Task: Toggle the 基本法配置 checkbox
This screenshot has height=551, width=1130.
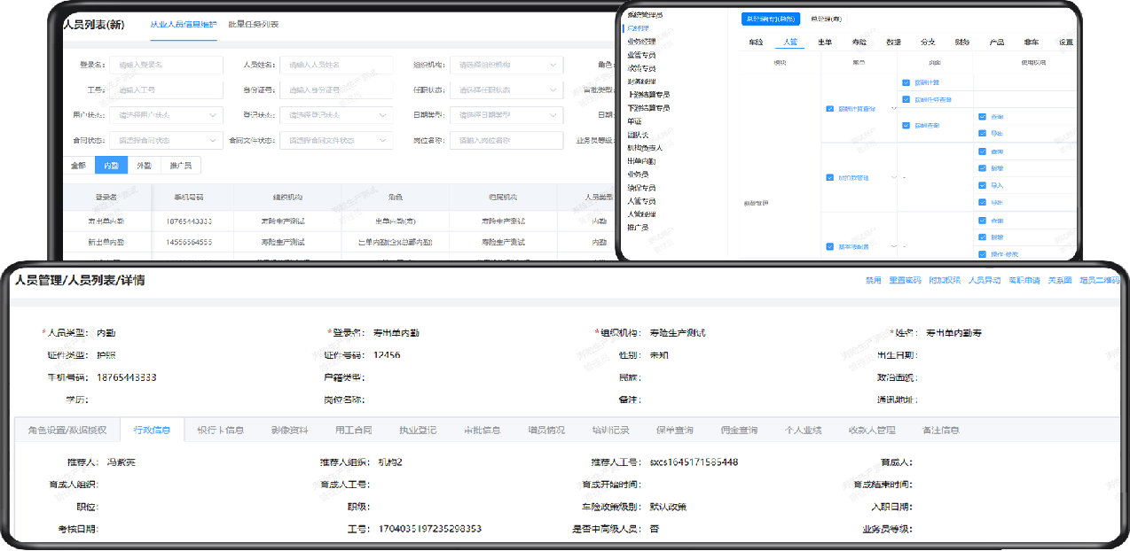Action: (x=829, y=247)
